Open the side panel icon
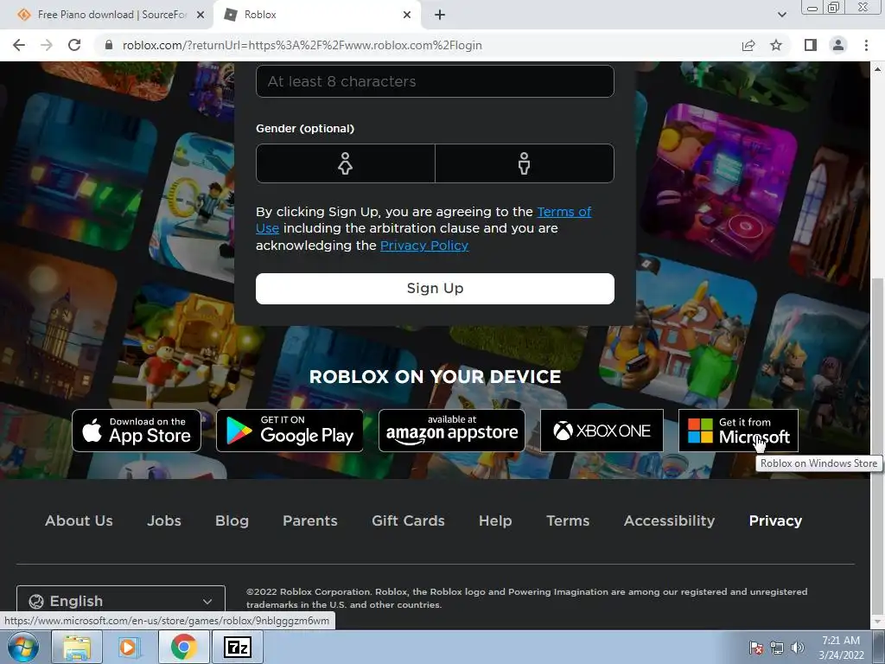Image resolution: width=885 pixels, height=664 pixels. (810, 45)
